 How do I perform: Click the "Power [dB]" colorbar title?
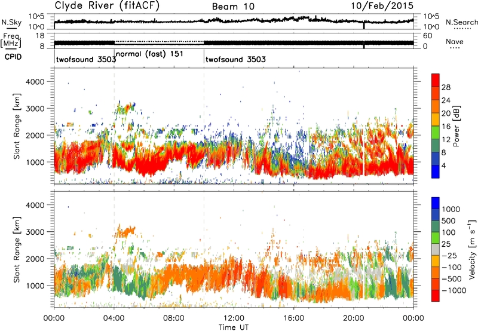tap(456, 126)
